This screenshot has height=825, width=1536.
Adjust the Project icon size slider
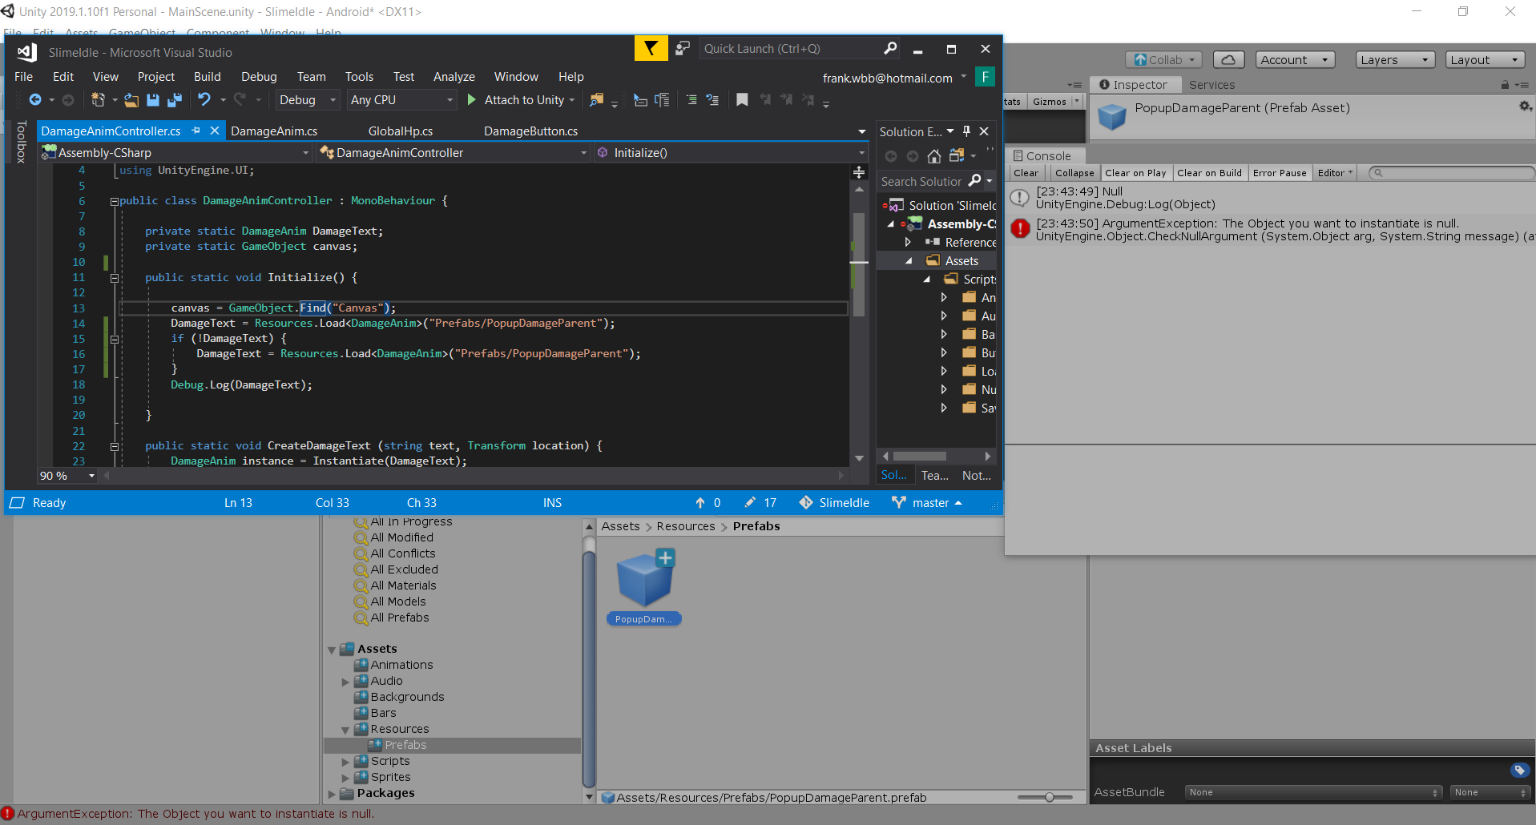pos(1048,797)
